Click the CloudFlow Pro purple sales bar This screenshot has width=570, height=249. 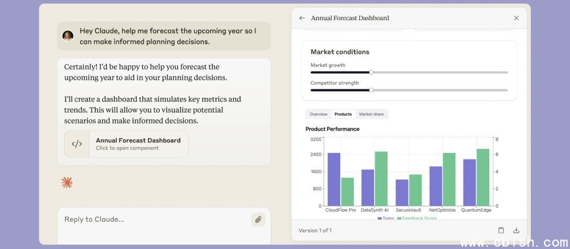(334, 178)
